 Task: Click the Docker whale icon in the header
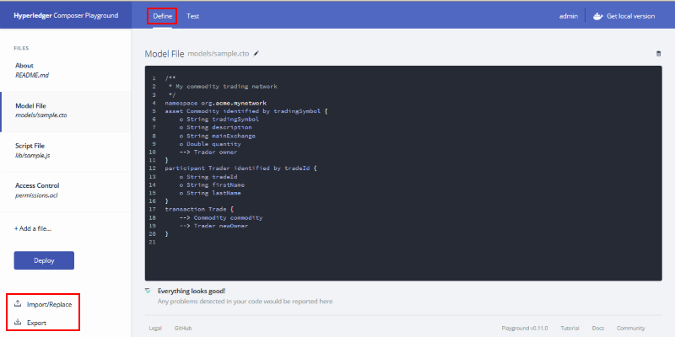point(597,16)
